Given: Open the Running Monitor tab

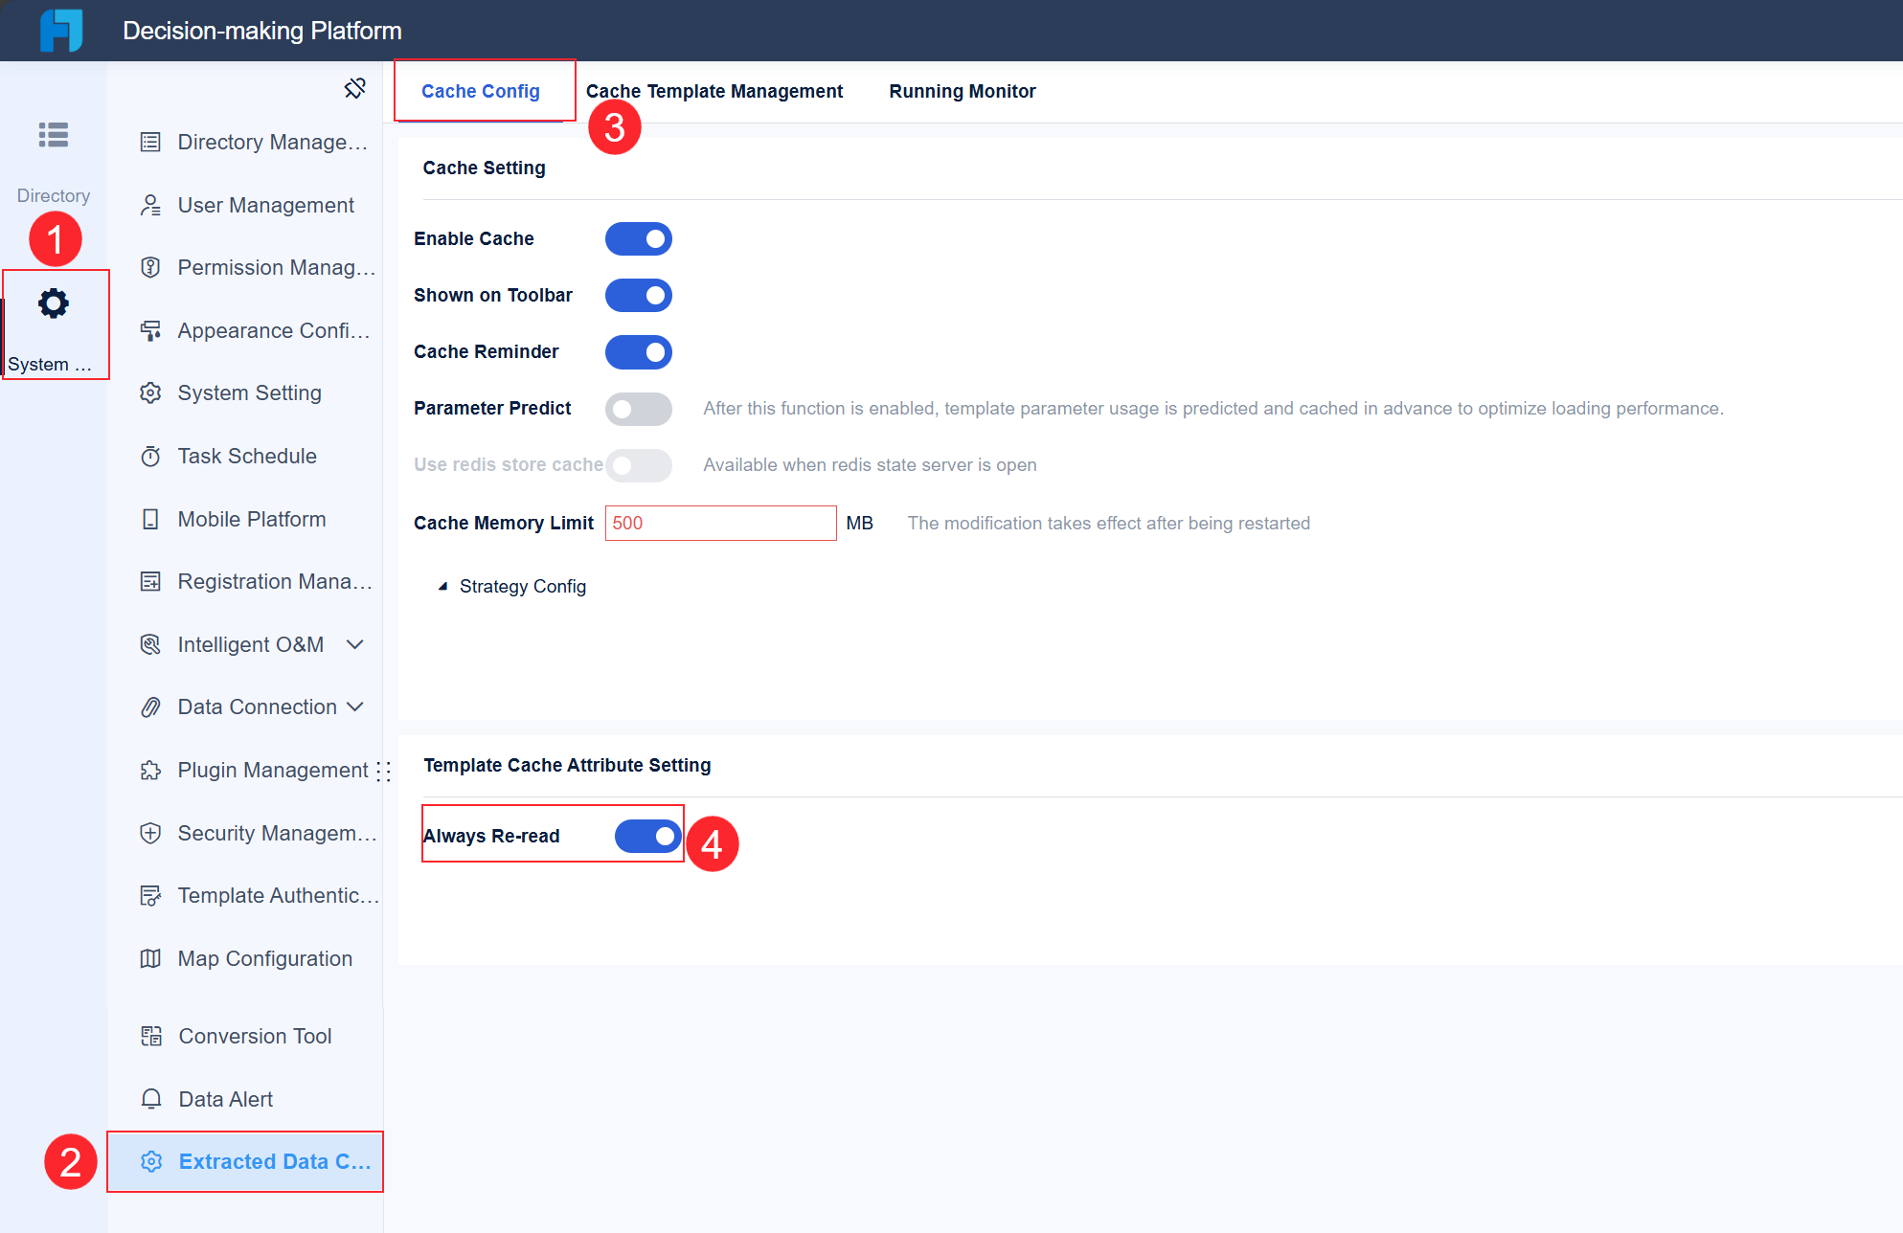Looking at the screenshot, I should click(x=963, y=91).
